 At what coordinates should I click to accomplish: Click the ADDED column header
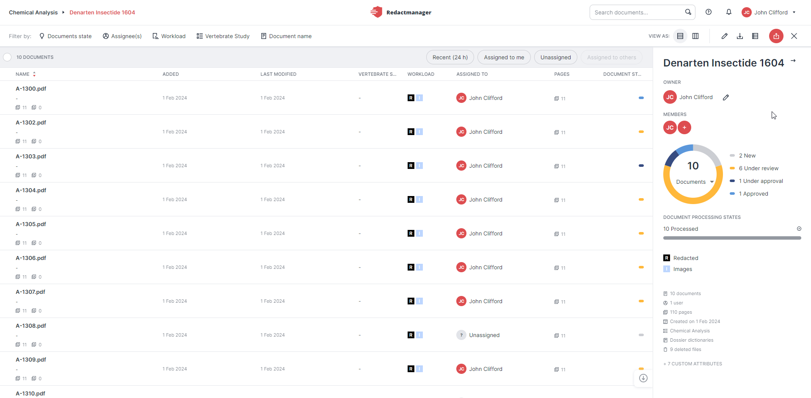tap(171, 74)
